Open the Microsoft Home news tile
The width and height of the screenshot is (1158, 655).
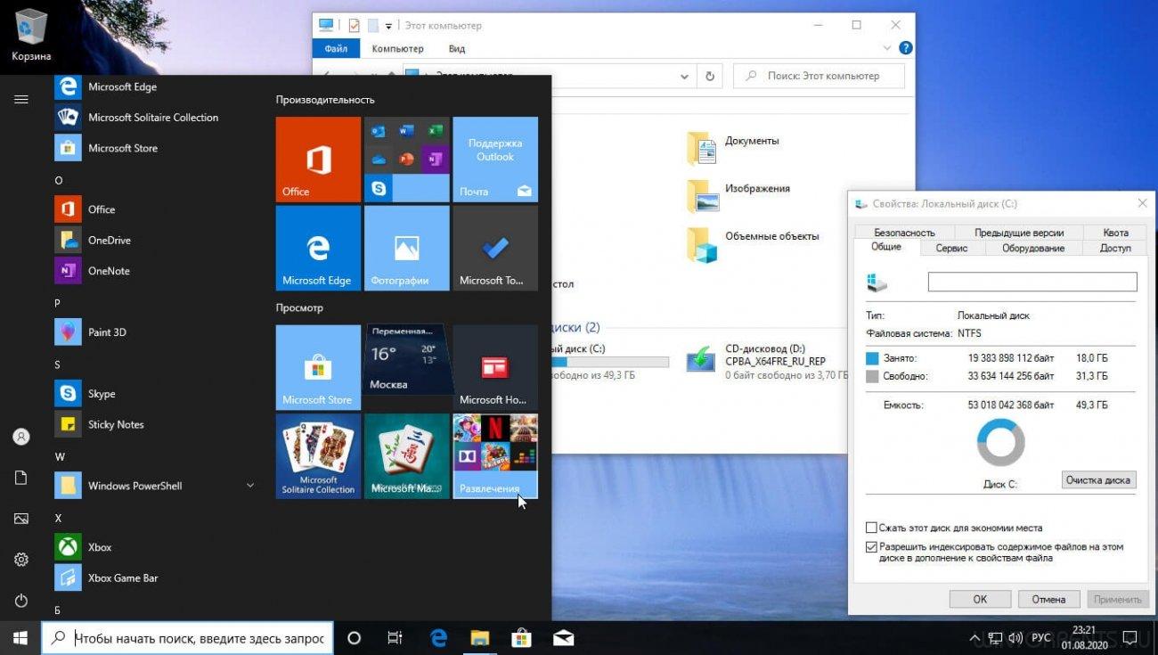[495, 367]
